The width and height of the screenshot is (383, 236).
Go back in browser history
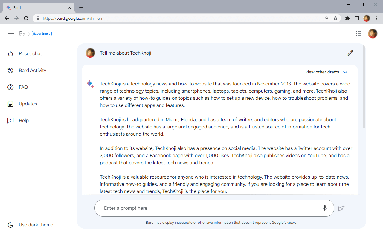7,18
